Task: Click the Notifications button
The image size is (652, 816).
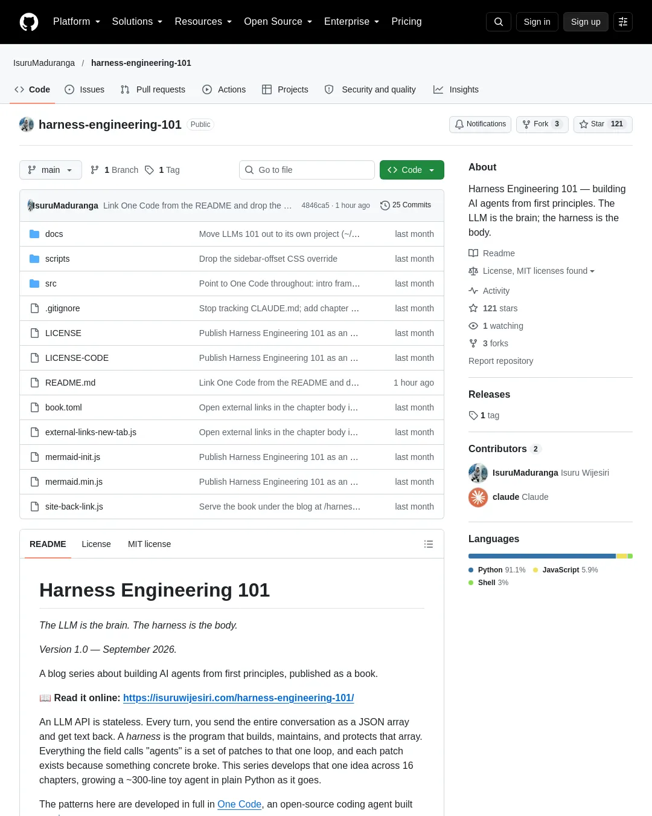Action: pos(481,125)
